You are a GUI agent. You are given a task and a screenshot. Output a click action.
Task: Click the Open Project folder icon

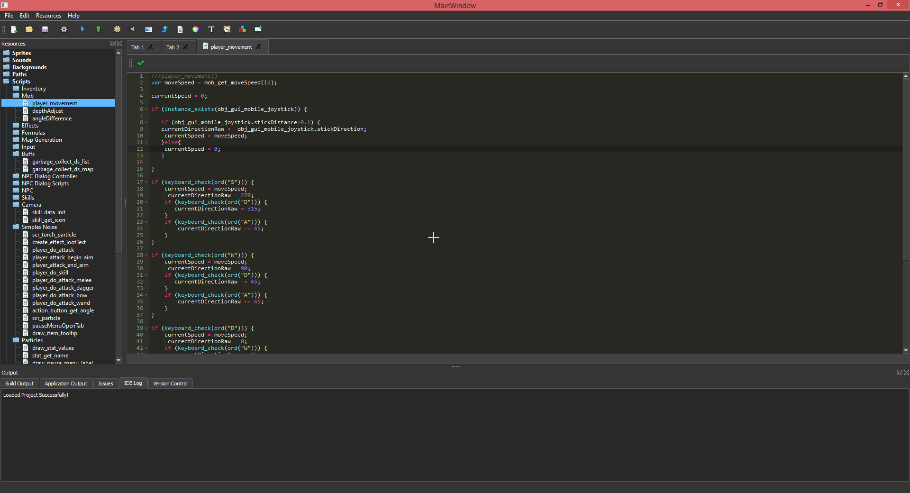[x=29, y=29]
